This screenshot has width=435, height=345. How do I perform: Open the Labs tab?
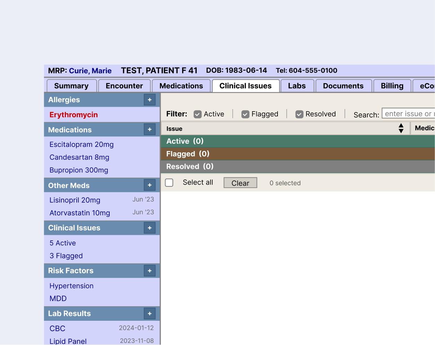coord(297,86)
